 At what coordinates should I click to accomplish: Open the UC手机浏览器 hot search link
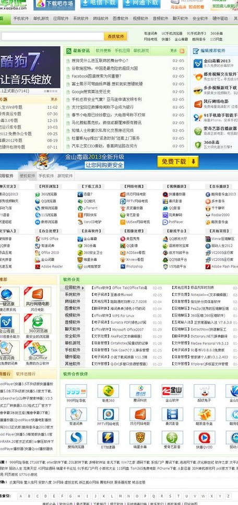[172, 33]
